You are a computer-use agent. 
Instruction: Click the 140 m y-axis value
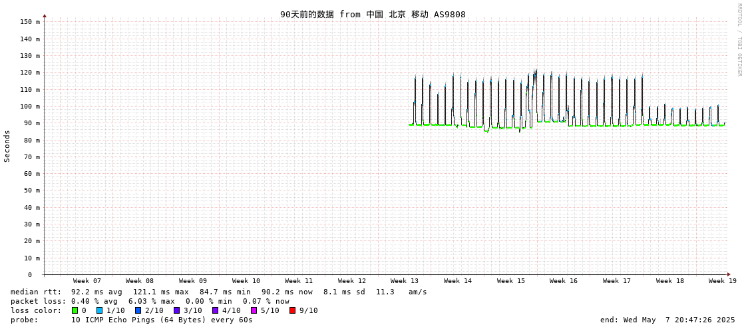(31, 39)
